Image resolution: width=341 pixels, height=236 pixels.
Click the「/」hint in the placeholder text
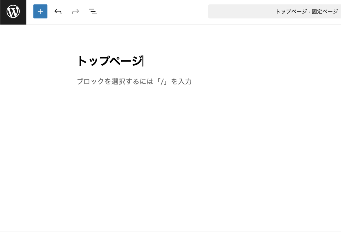coord(163,81)
